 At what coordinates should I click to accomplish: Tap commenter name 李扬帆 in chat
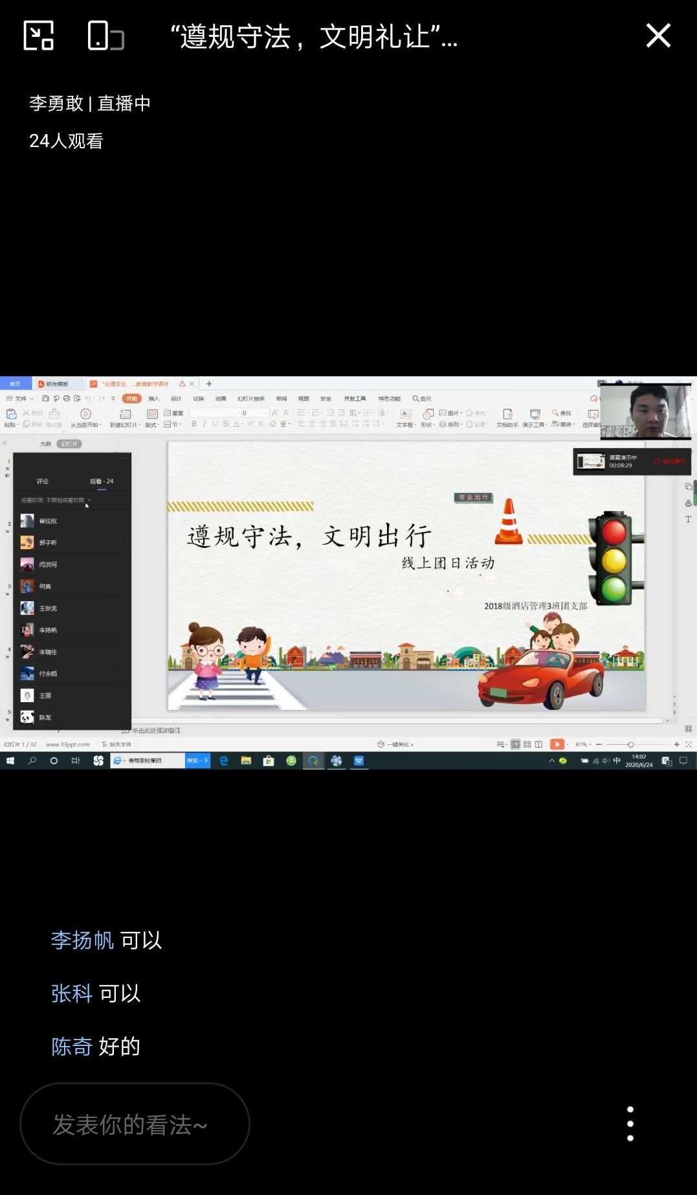(82, 940)
